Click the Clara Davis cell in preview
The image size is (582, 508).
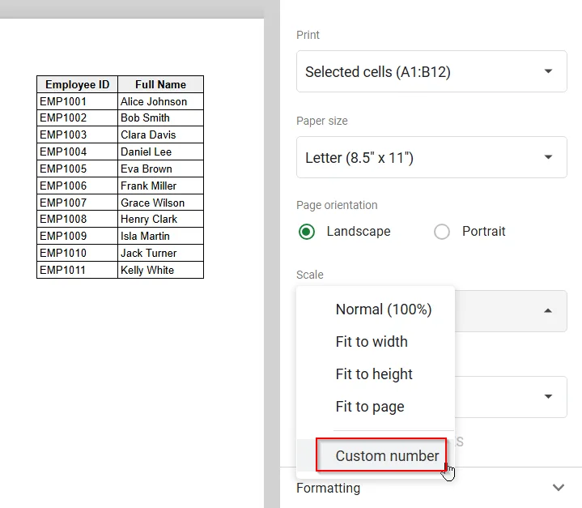tap(161, 134)
